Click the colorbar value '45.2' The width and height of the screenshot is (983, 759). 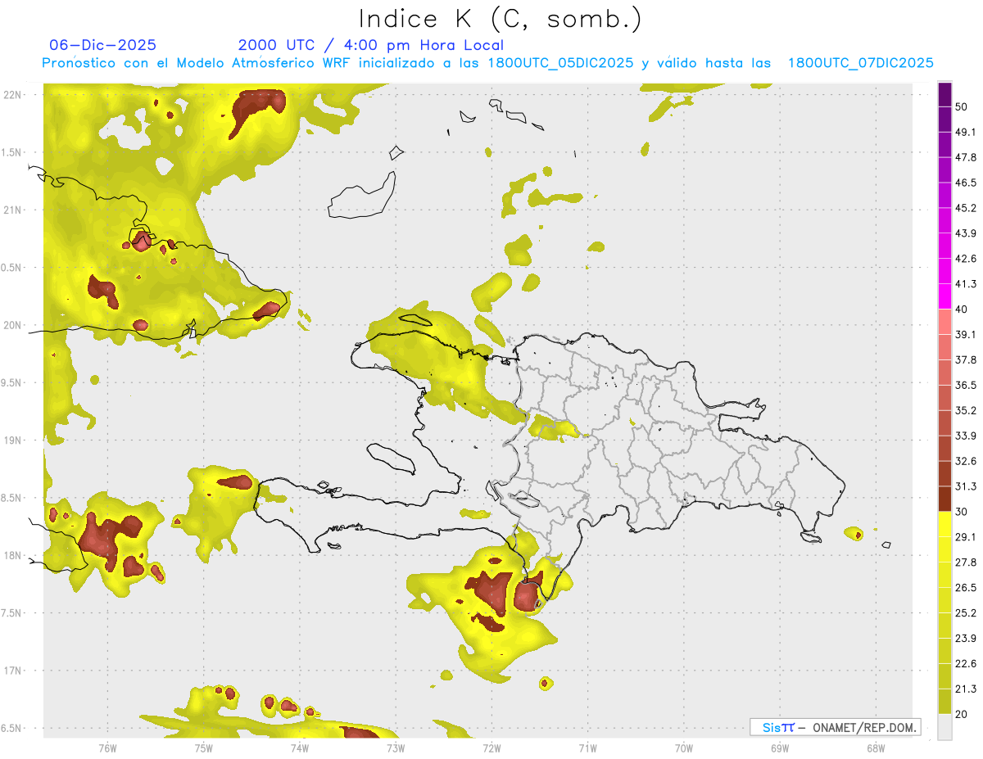click(x=966, y=208)
